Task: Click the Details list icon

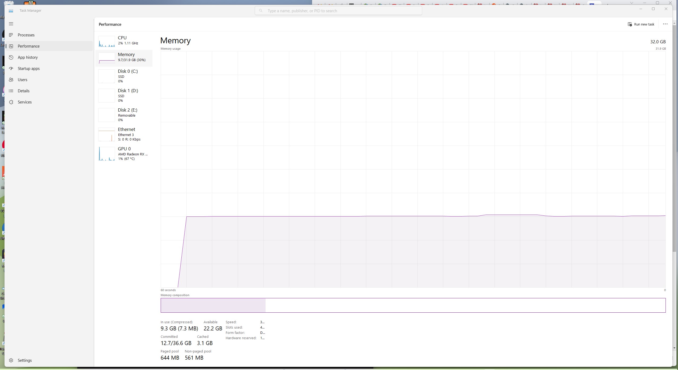Action: [x=11, y=91]
